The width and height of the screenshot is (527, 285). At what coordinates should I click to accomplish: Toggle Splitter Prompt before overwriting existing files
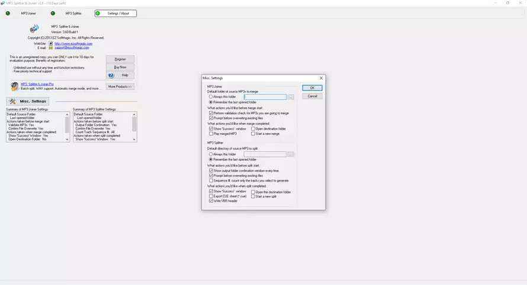(211, 176)
